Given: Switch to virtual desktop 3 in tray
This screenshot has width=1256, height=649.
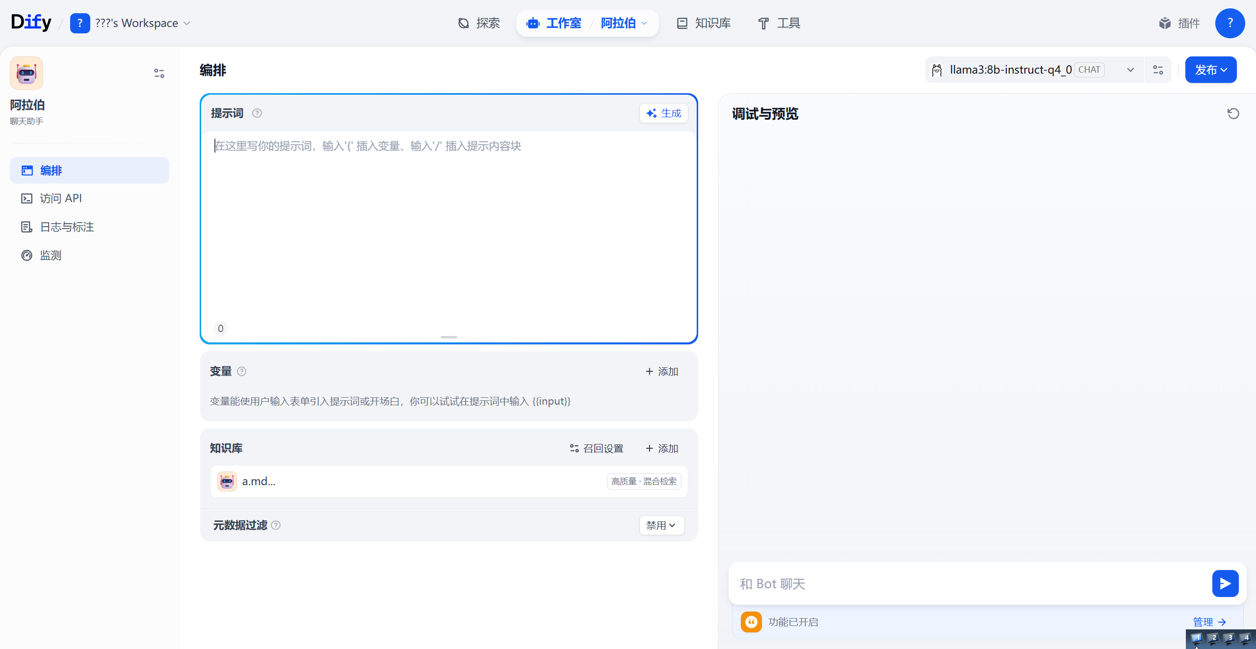Looking at the screenshot, I should [x=1229, y=639].
